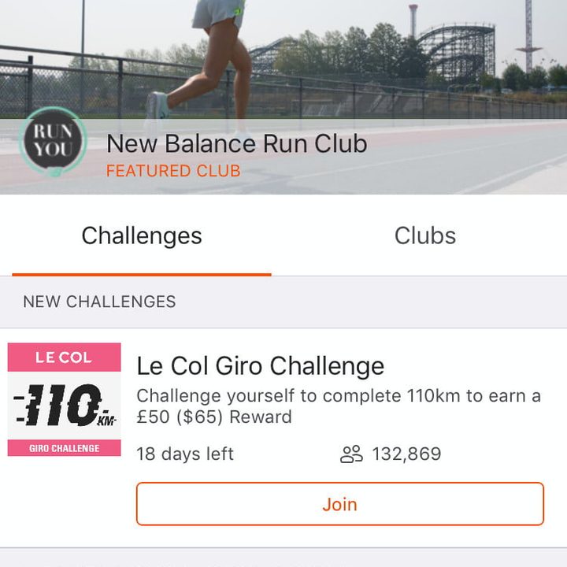
Task: Tap the 18 days left text
Action: [x=185, y=454]
